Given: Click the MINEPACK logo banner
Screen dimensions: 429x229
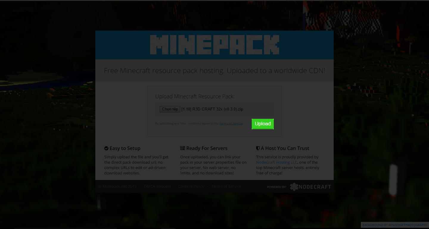Looking at the screenshot, I should [214, 45].
